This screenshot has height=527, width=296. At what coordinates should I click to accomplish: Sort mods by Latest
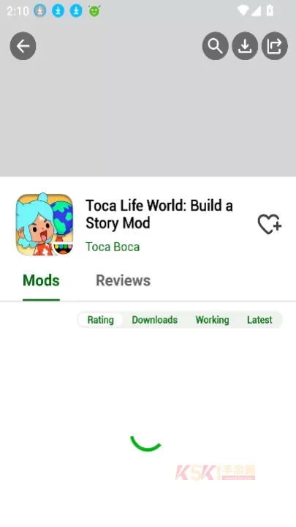[x=259, y=320]
